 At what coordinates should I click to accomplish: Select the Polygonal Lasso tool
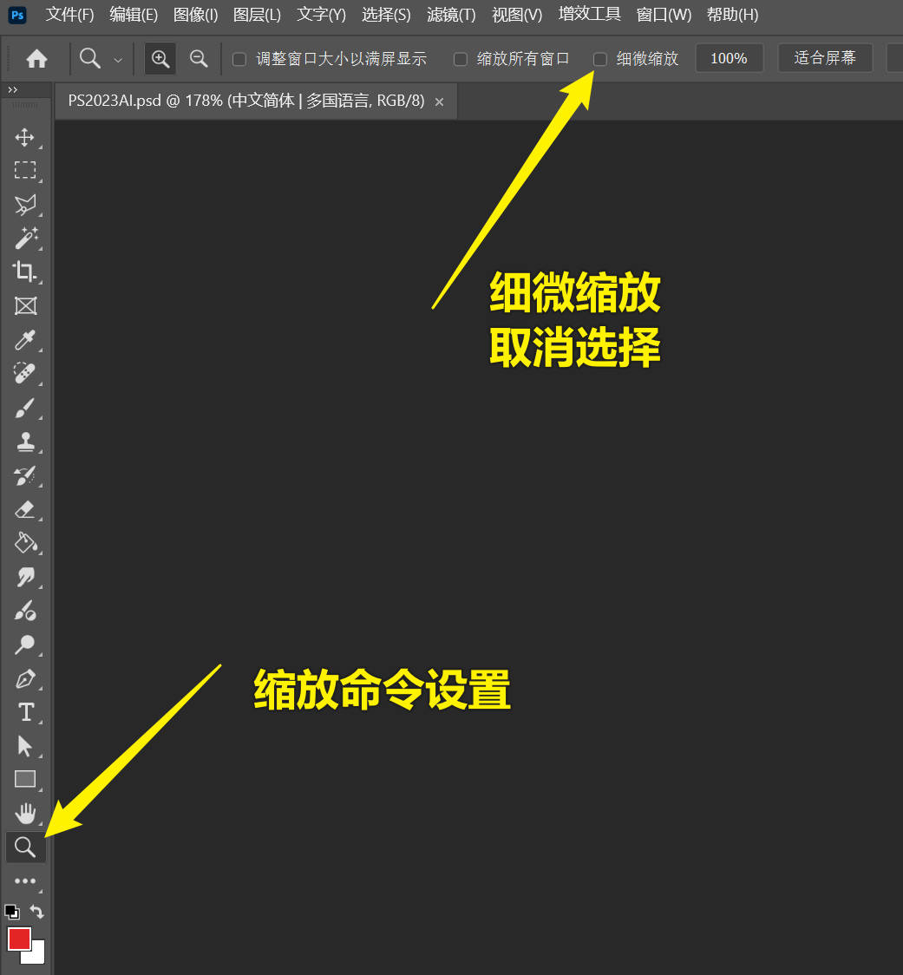25,205
